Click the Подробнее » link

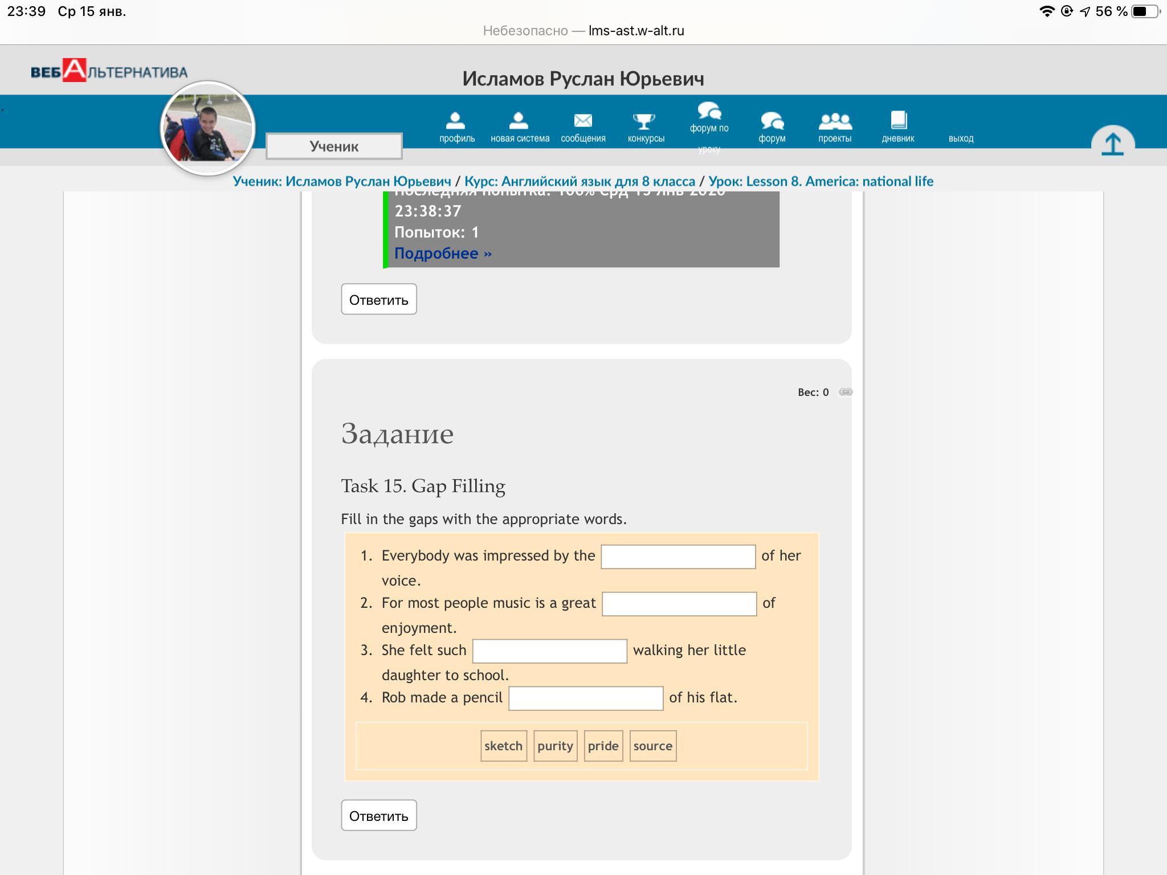443,253
